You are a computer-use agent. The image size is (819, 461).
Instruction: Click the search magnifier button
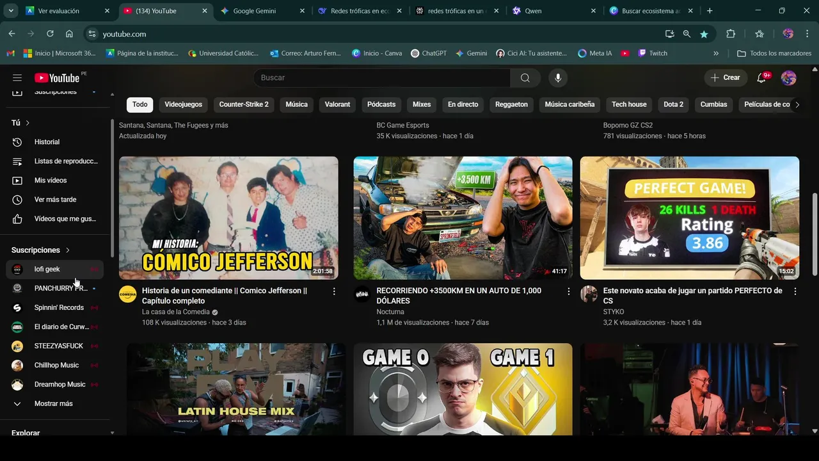[525, 77]
